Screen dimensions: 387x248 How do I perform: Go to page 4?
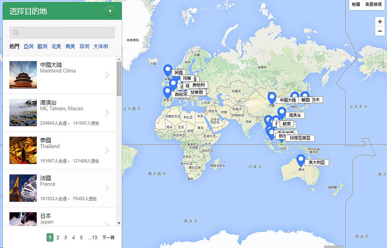[x=74, y=238]
